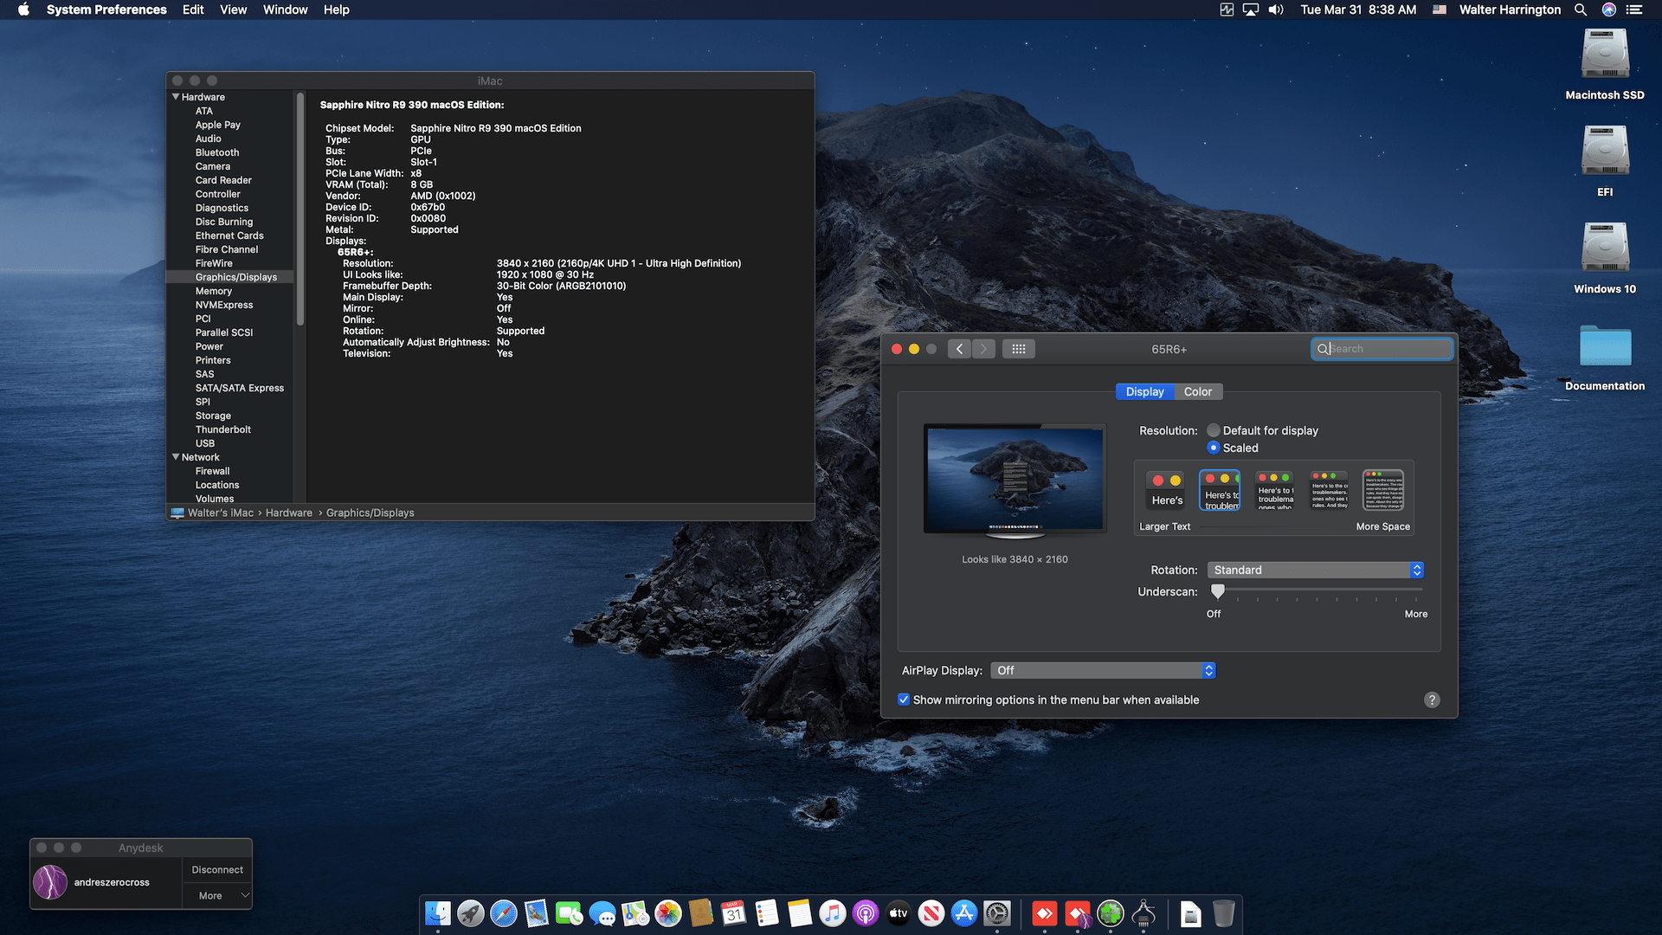Open the Help menu
Viewport: 1662px width, 935px height.
pyautogui.click(x=337, y=10)
